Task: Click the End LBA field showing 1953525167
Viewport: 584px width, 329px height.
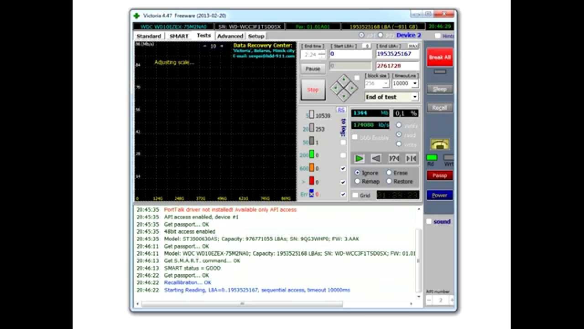Action: click(397, 54)
